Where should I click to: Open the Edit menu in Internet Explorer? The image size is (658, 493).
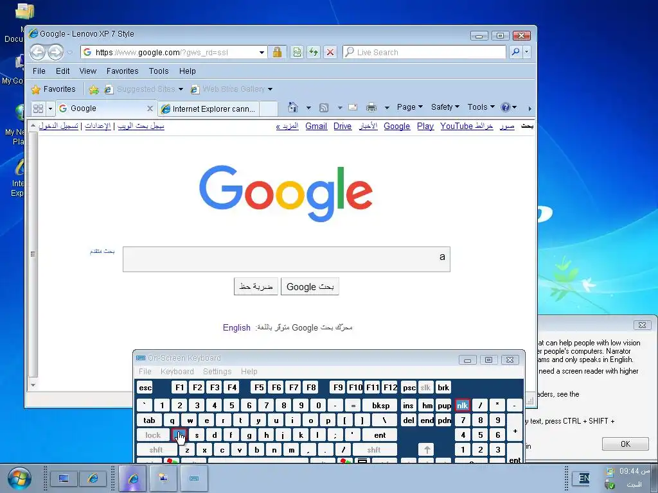62,71
